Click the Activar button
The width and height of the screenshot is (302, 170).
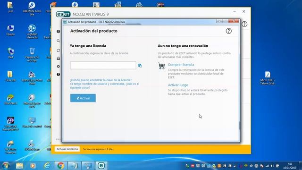[83, 98]
